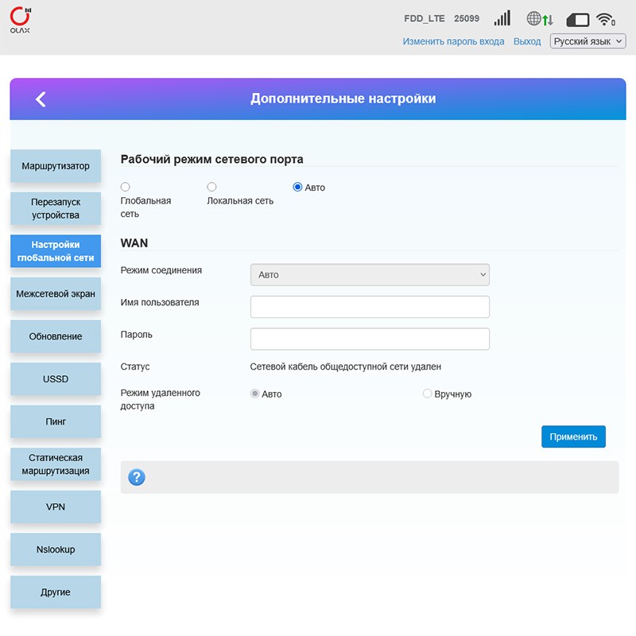The height and width of the screenshot is (636, 636).
Task: Open the Межсетевой экран section
Action: pos(56,294)
